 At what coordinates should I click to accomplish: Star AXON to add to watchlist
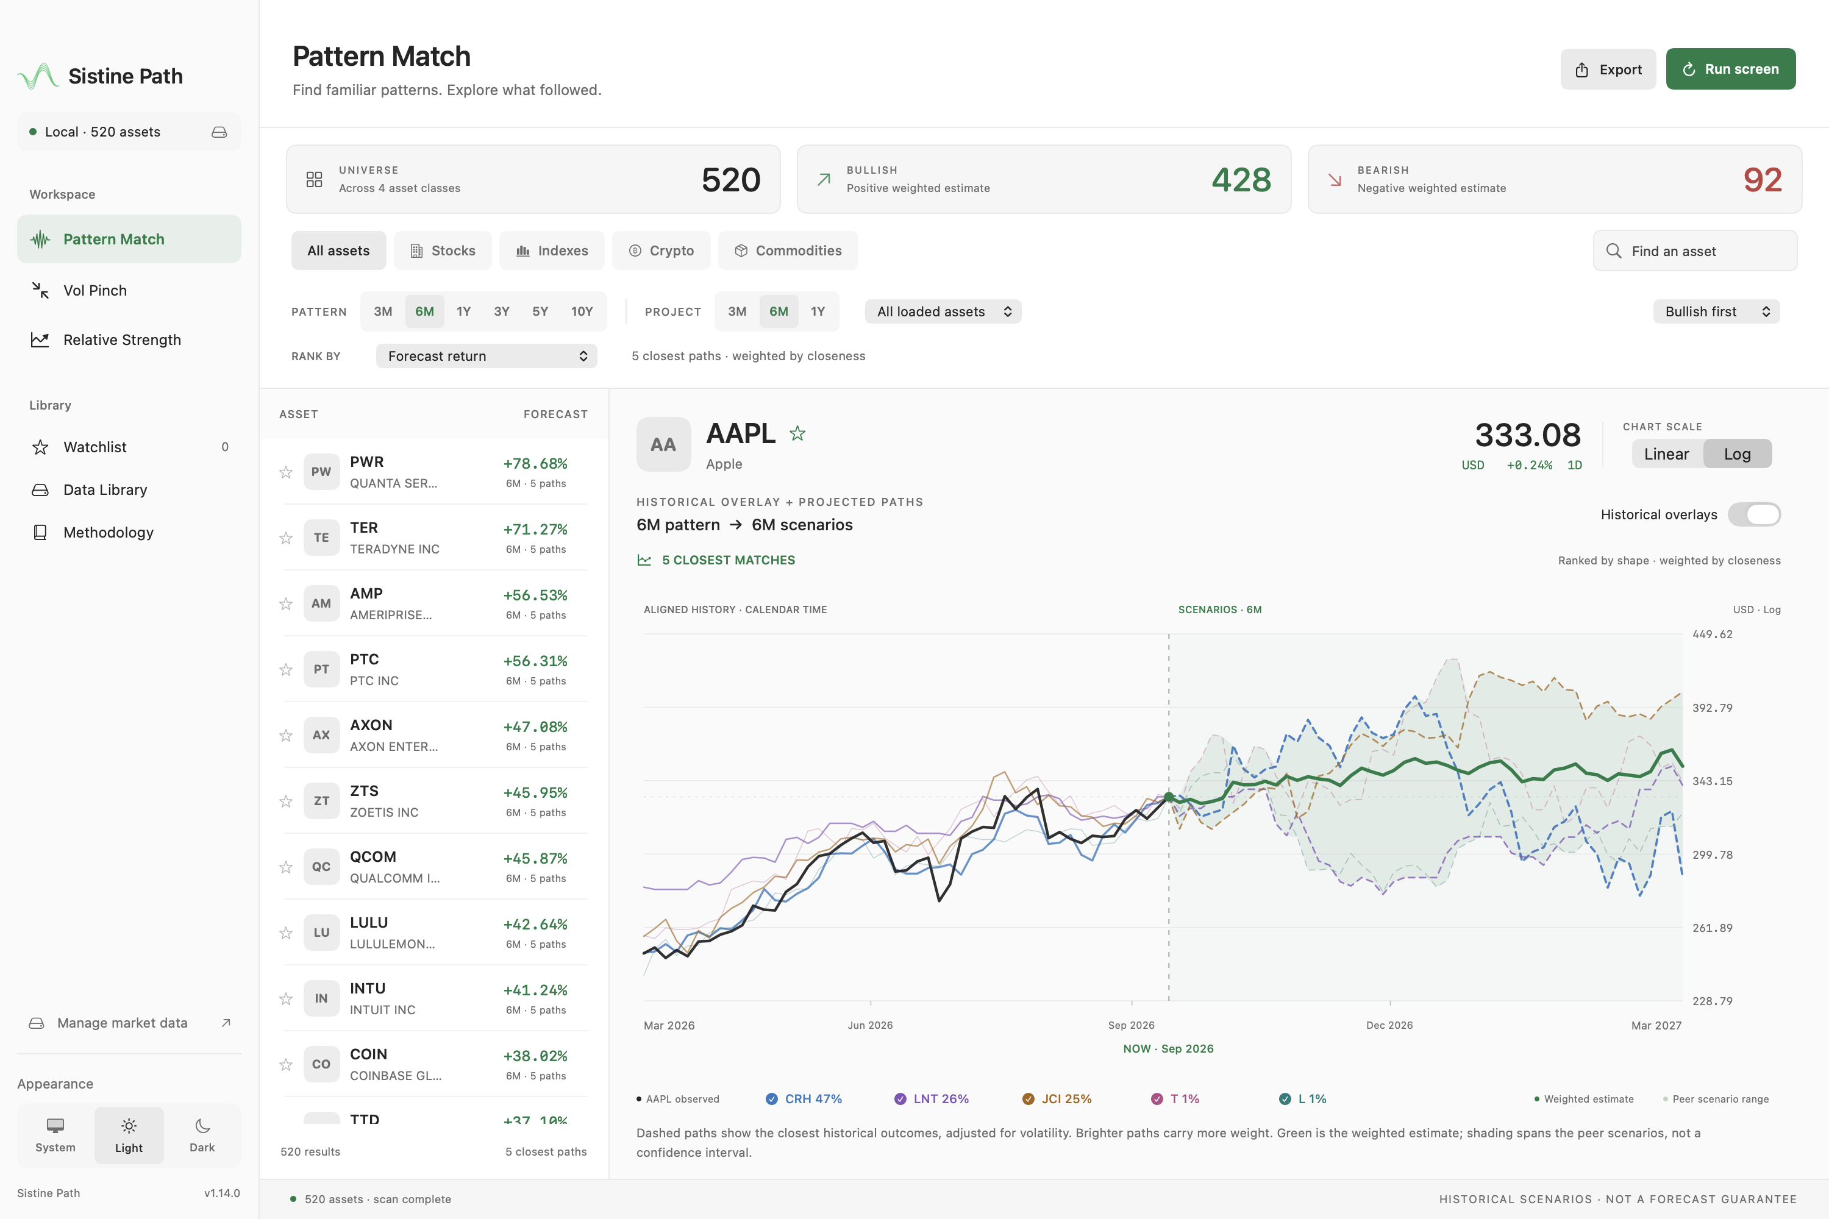[286, 736]
